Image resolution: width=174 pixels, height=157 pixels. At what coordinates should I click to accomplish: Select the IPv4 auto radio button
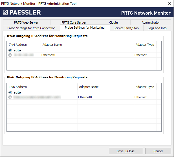tap(10, 50)
